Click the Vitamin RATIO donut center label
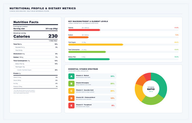The image size is (192, 123). click(151, 89)
